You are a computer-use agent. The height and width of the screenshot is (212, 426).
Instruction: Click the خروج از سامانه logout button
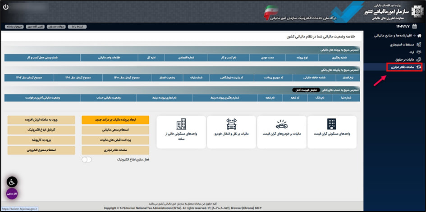14,27
